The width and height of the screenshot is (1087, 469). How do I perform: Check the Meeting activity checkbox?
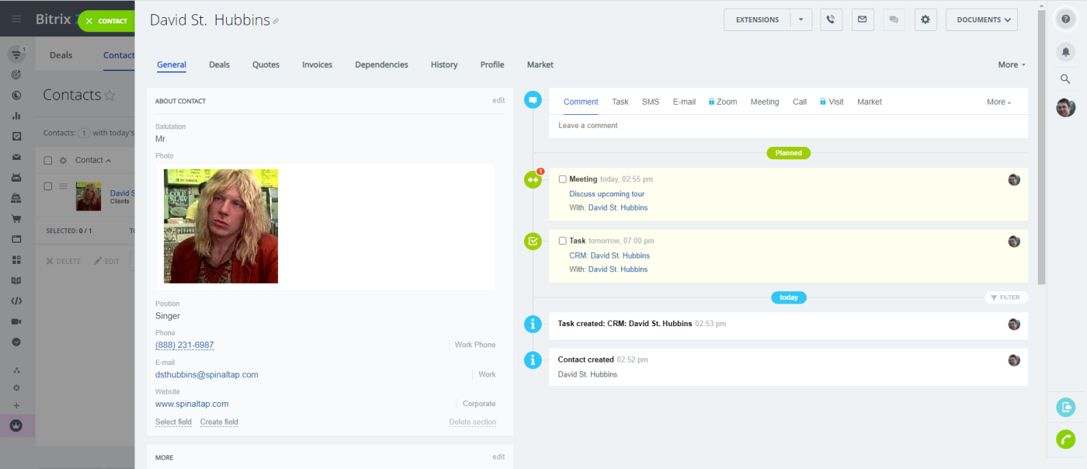(562, 179)
